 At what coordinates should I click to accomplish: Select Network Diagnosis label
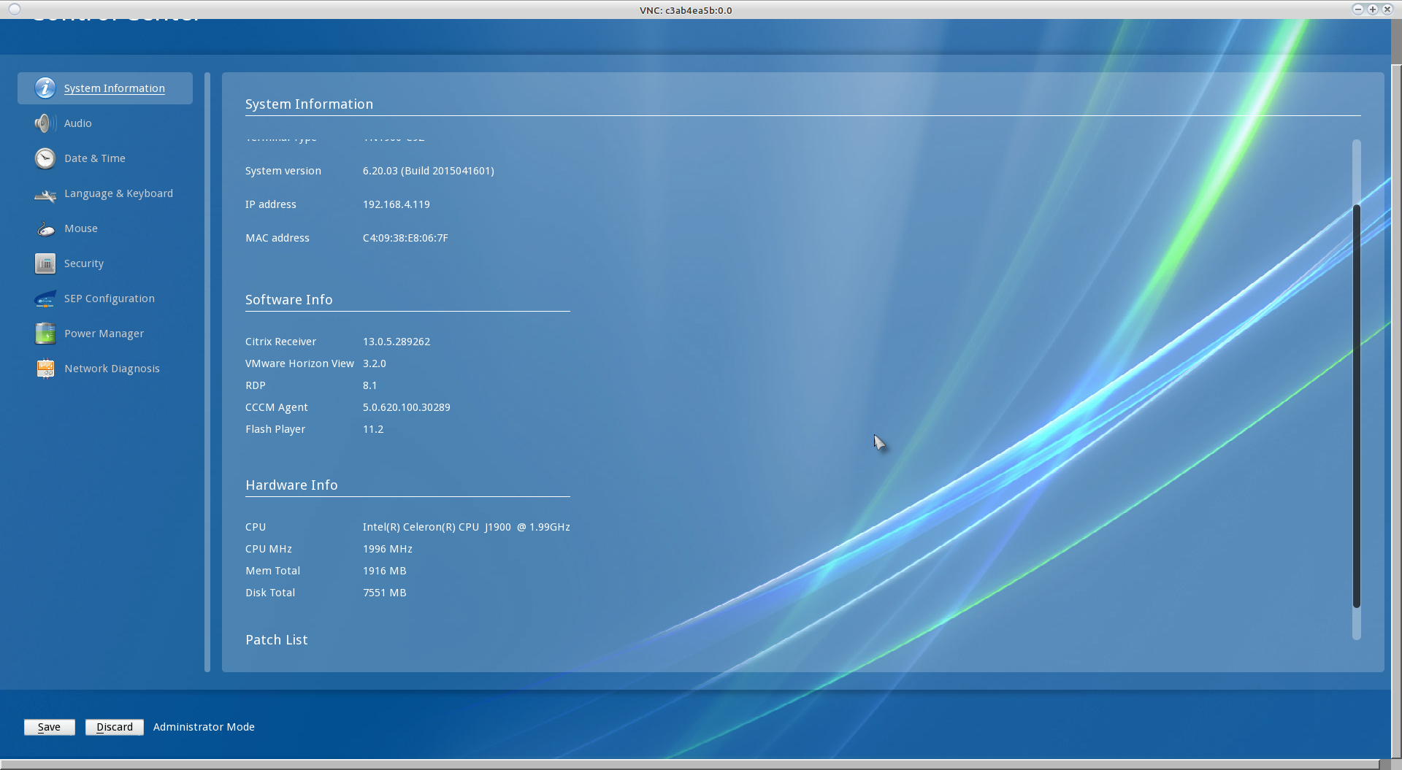(x=112, y=369)
